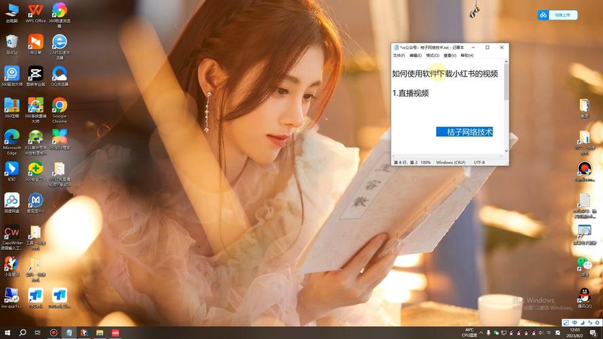This screenshot has width=603, height=339.
Task: Launch Tencent QQ desktop icon
Action: tap(584, 294)
